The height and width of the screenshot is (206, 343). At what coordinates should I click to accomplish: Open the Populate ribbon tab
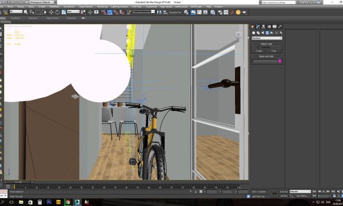(71, 18)
